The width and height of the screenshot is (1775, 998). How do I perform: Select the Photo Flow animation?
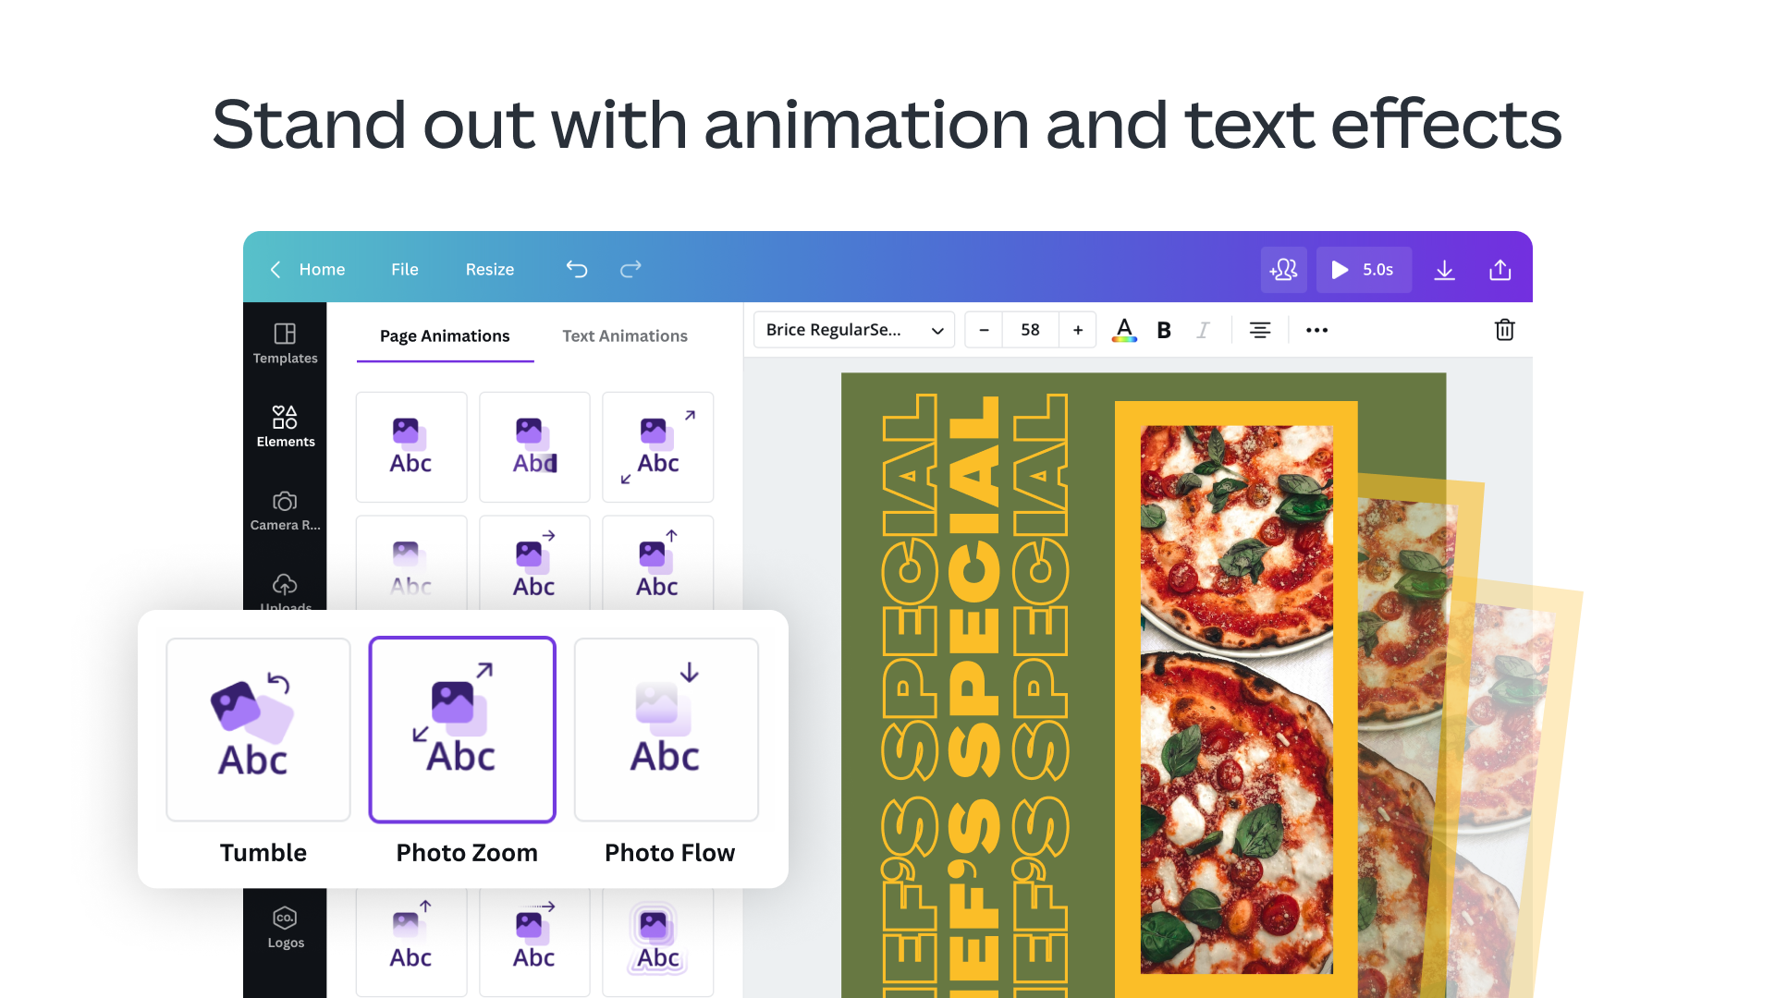point(666,730)
